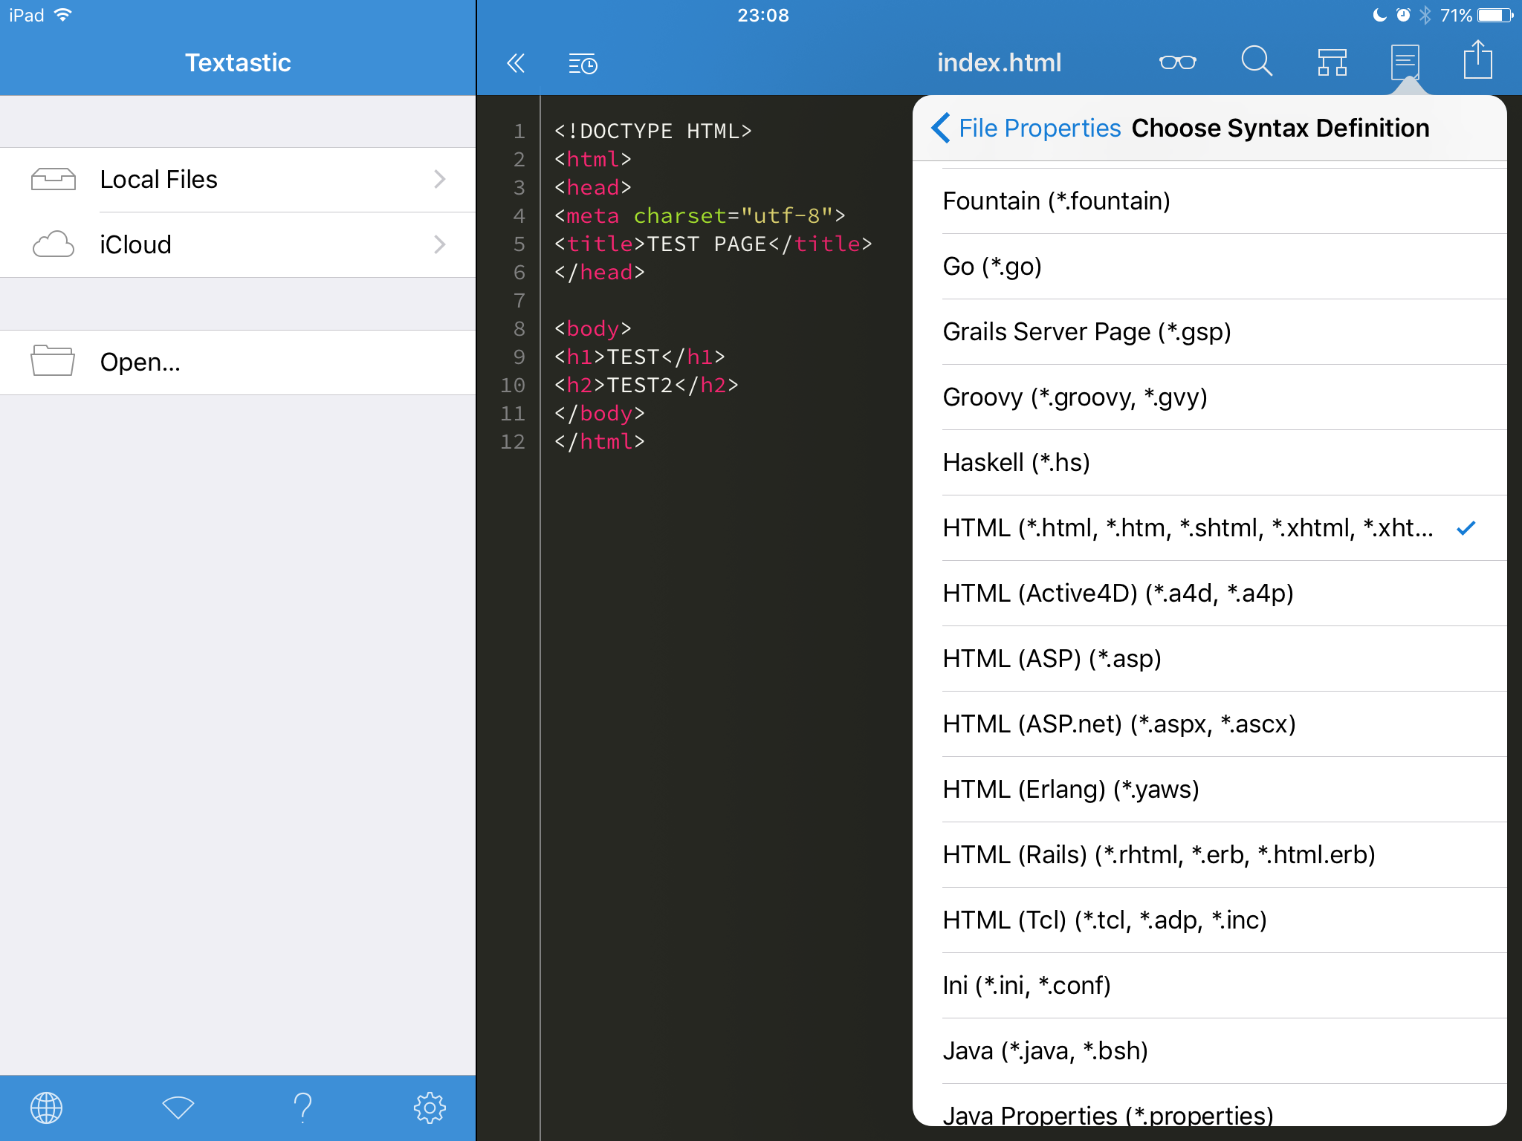Pick Java (*.java, *.bsh) from list
1522x1141 pixels.
pyautogui.click(x=1045, y=1051)
